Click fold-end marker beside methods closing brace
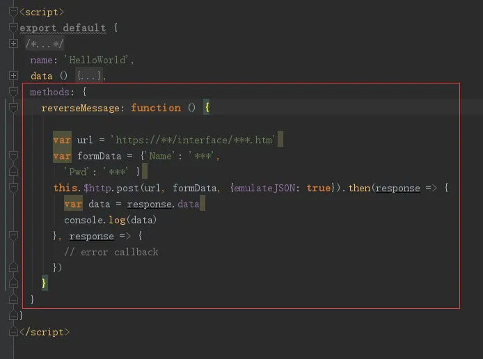 pos(13,299)
